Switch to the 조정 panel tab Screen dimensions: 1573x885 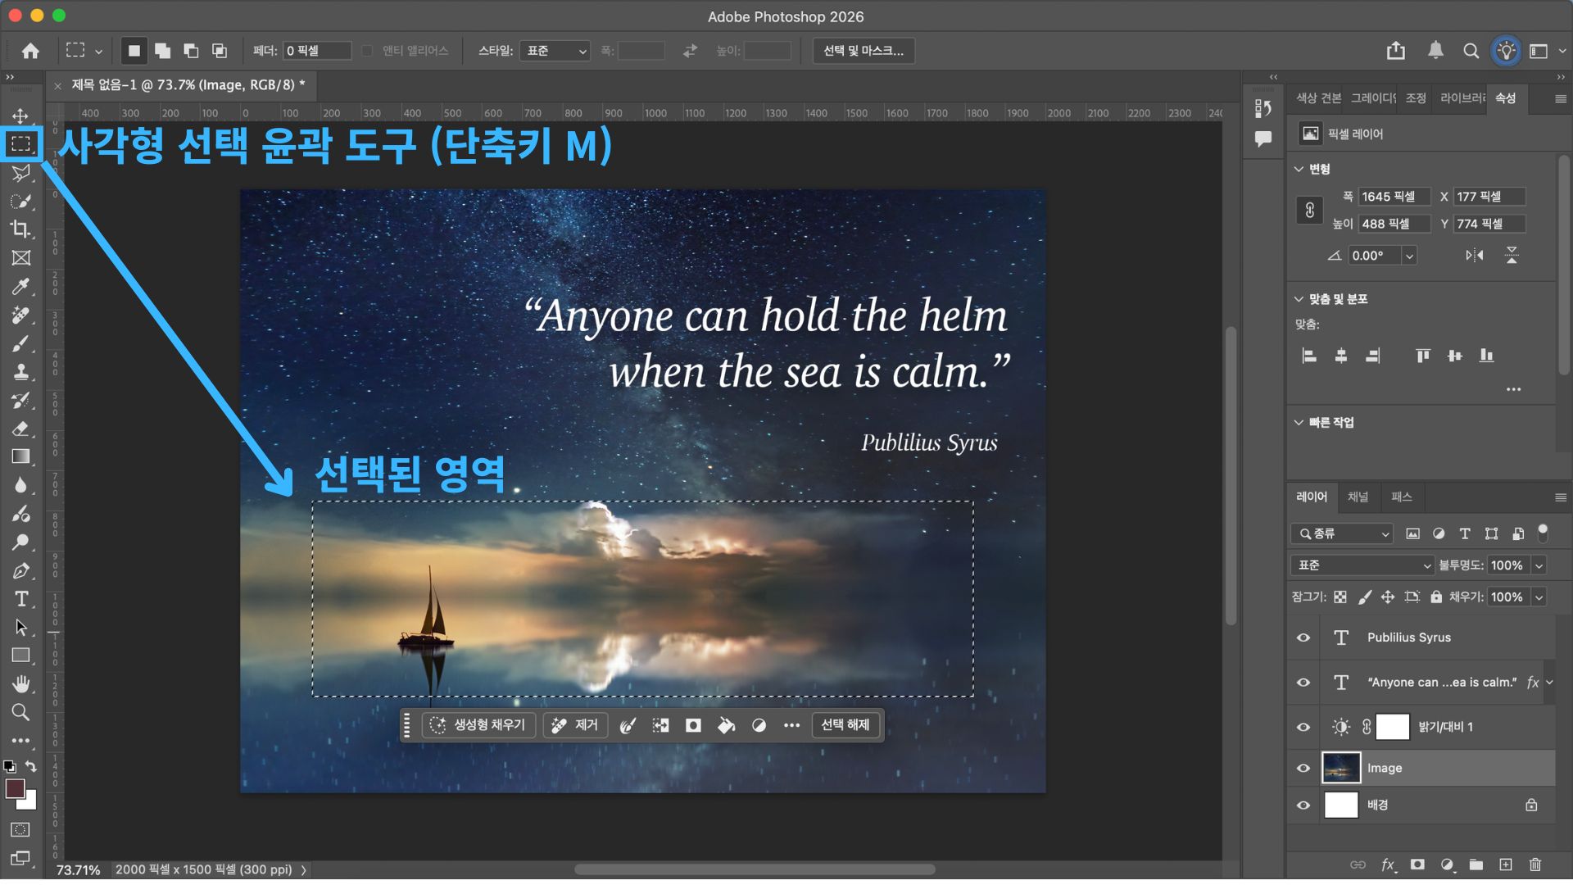1416,98
